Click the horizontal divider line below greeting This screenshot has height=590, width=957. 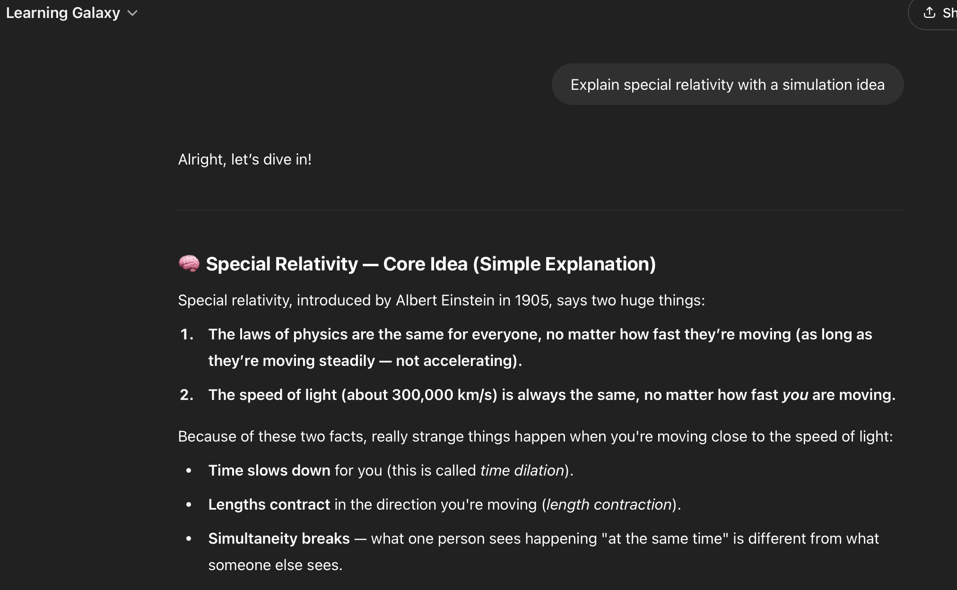[x=540, y=210]
